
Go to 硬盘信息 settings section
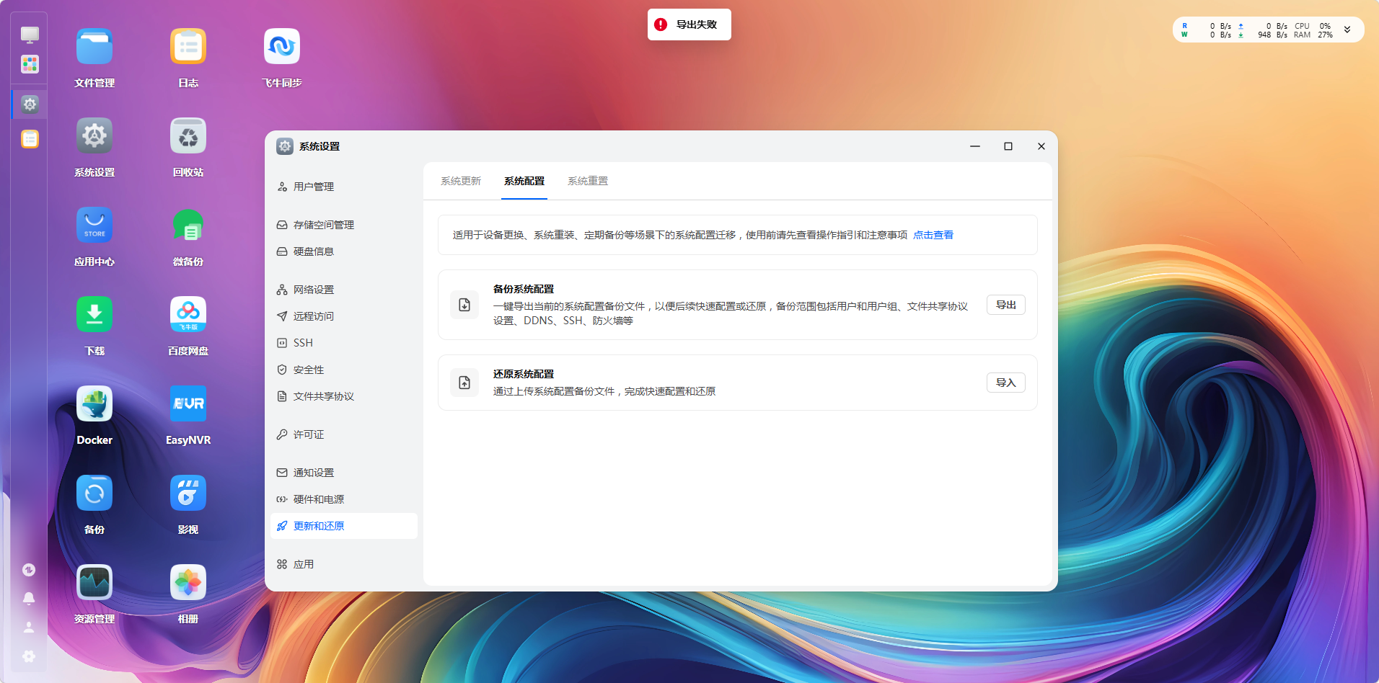[x=344, y=251]
